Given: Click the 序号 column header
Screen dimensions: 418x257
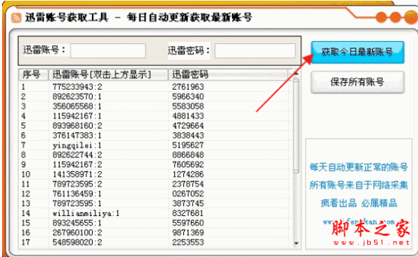Looking at the screenshot, I should pos(33,75).
